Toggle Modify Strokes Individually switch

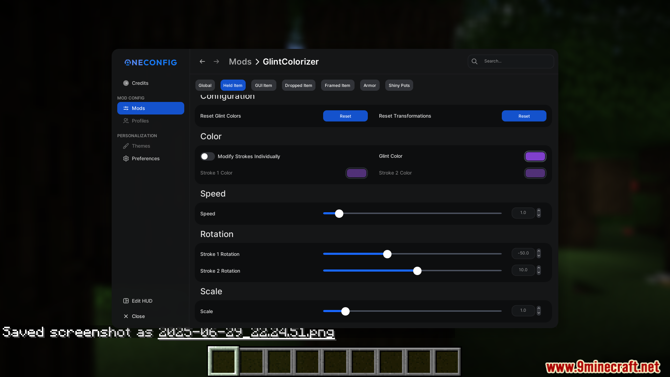coord(207,156)
